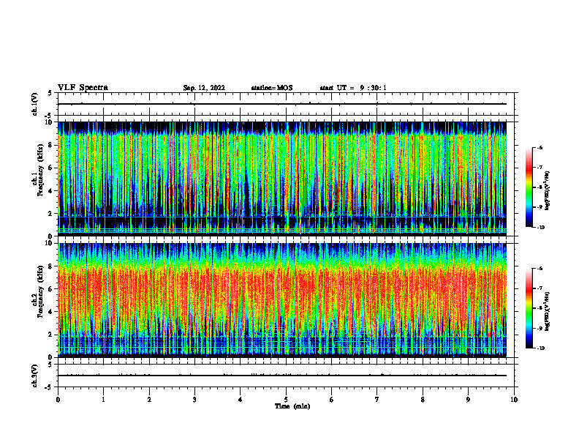Click the ch.2 frequency axis 2 kHz tick label
Image resolution: width=579 pixels, height=448 pixels.
[51, 335]
